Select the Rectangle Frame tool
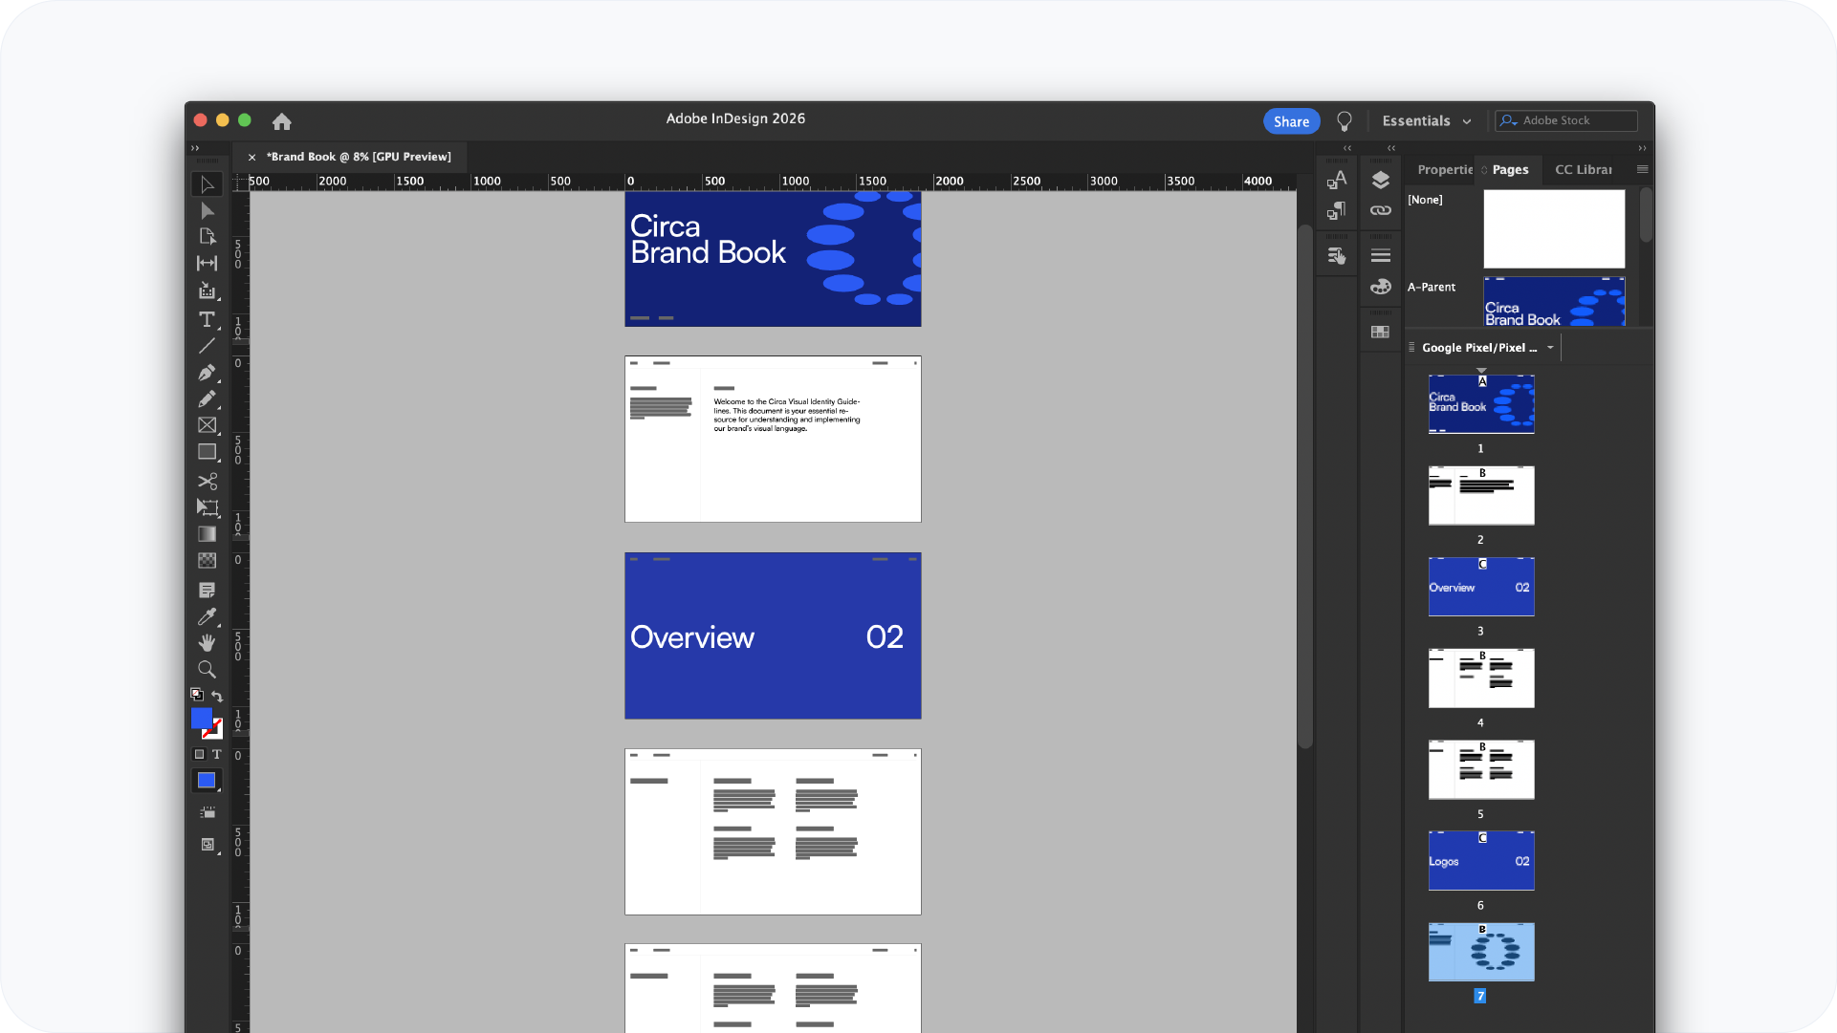Image resolution: width=1837 pixels, height=1033 pixels. [x=207, y=425]
